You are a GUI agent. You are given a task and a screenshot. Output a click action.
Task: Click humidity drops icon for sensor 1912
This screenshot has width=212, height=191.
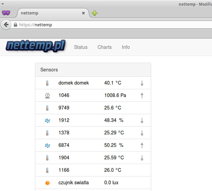pos(47,121)
